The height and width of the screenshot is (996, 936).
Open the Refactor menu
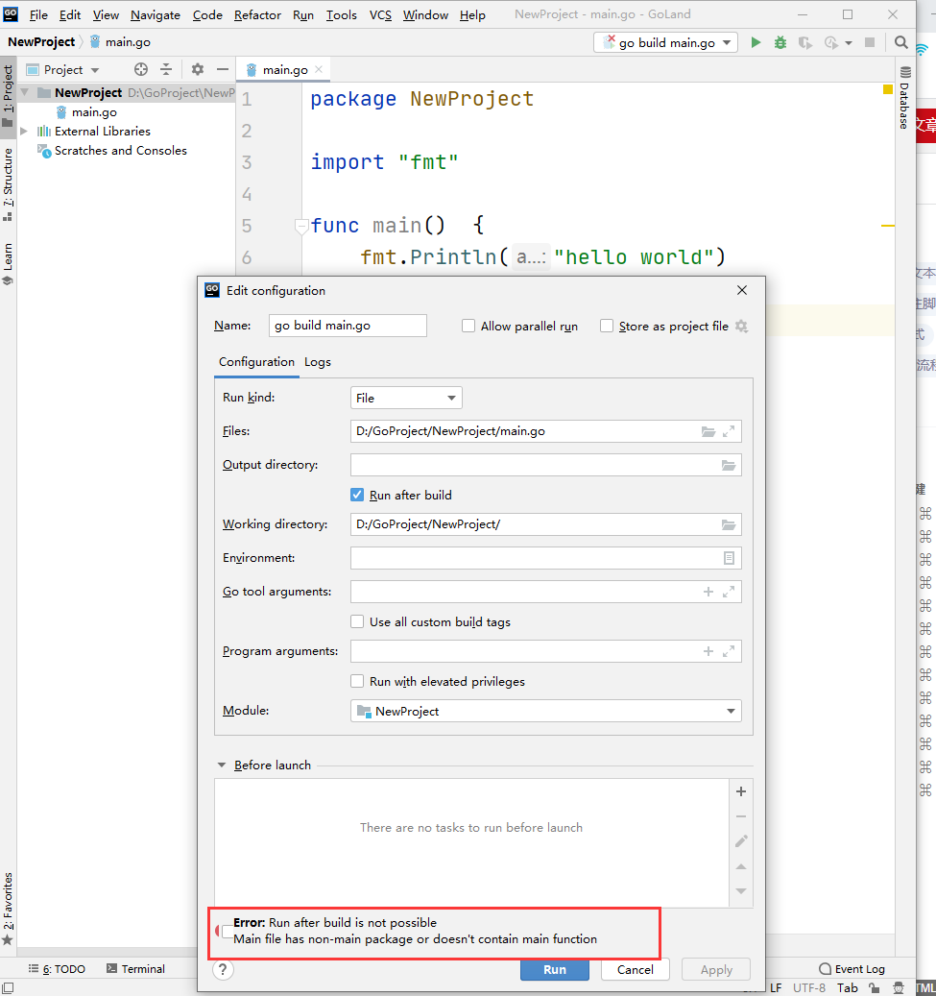tap(257, 14)
